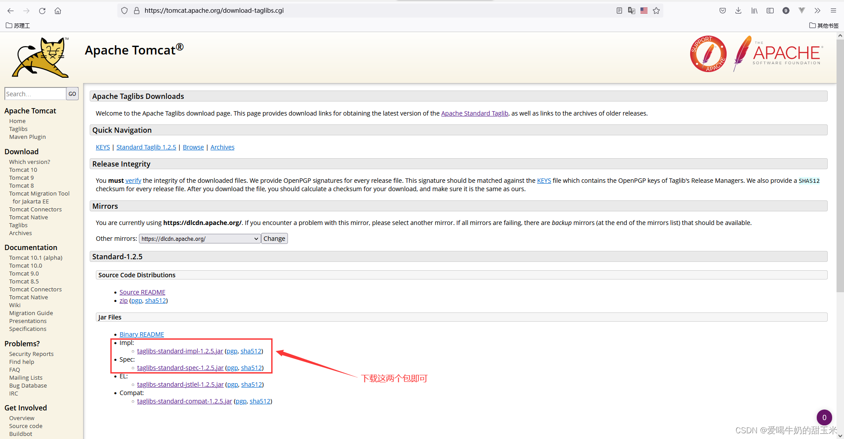Open the browser home page
844x439 pixels.
click(x=58, y=11)
